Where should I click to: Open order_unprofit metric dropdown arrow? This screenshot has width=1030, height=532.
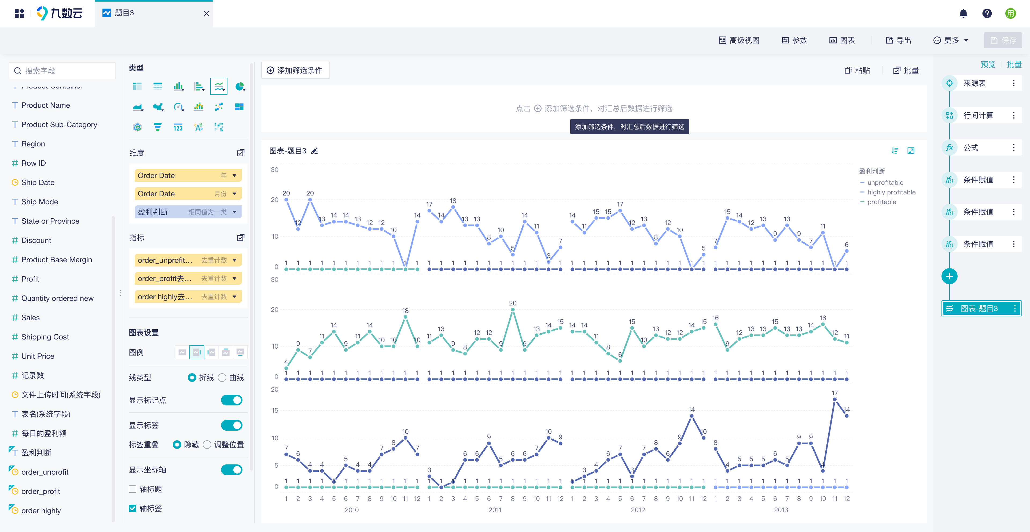(x=234, y=260)
